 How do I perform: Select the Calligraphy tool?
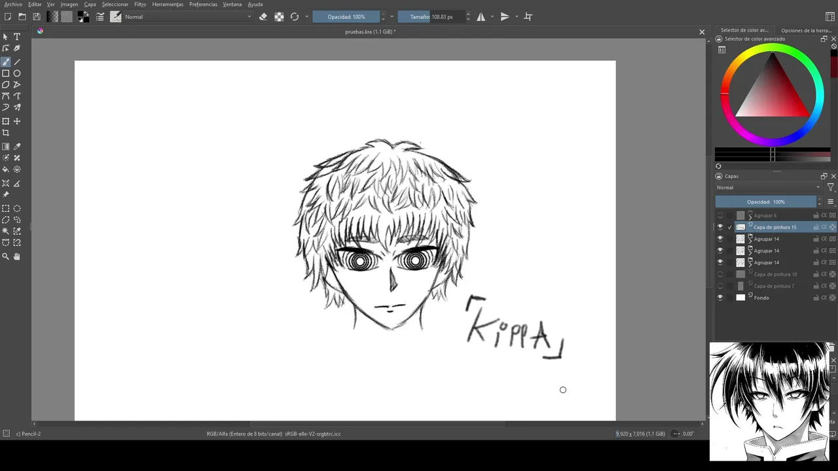17,48
